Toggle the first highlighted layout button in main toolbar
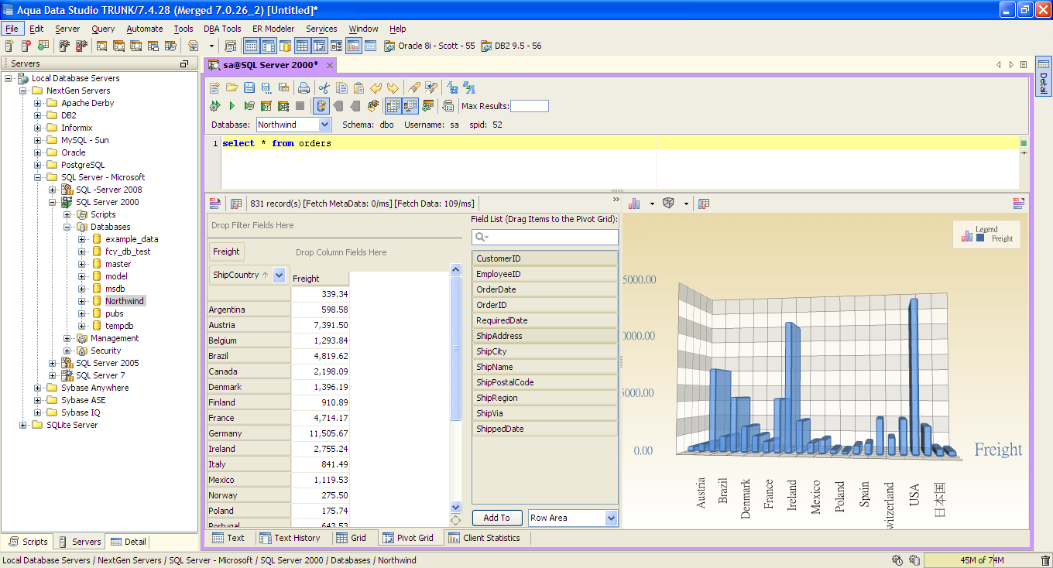The height and width of the screenshot is (568, 1053). (x=251, y=46)
